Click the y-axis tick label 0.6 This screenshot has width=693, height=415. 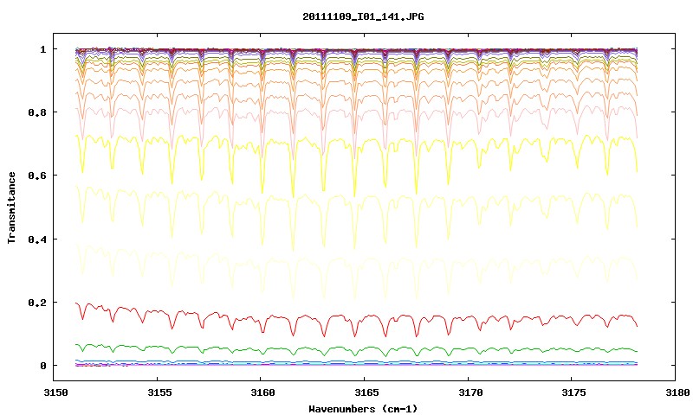point(37,176)
